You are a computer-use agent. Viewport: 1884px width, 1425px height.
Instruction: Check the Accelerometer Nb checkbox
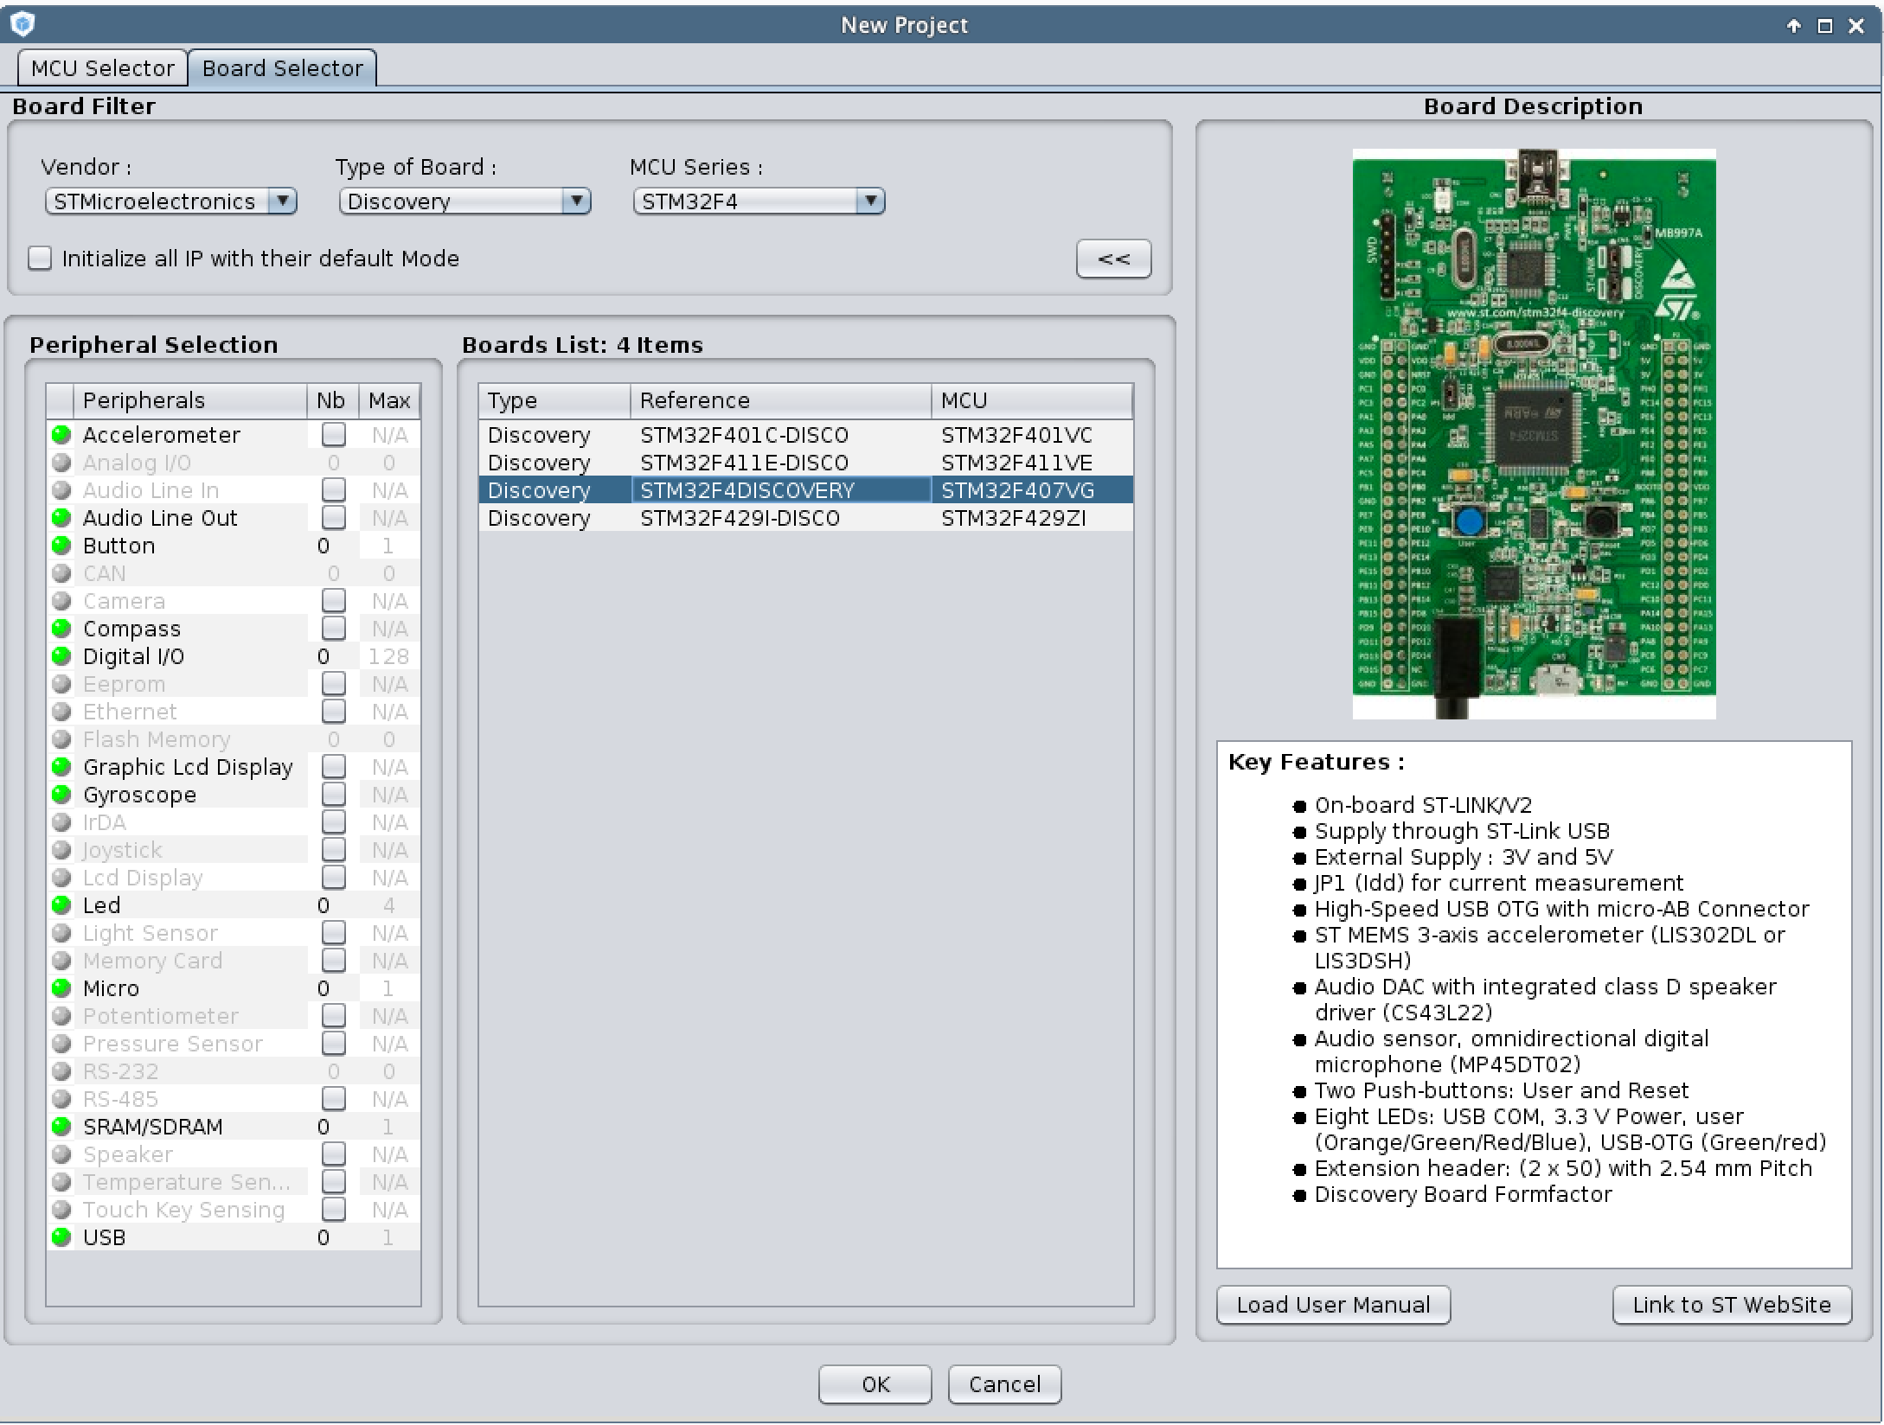(333, 434)
